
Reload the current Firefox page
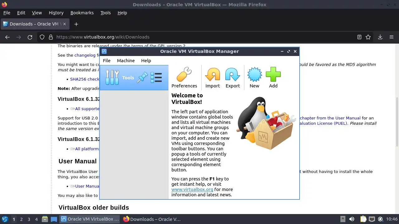(30, 37)
